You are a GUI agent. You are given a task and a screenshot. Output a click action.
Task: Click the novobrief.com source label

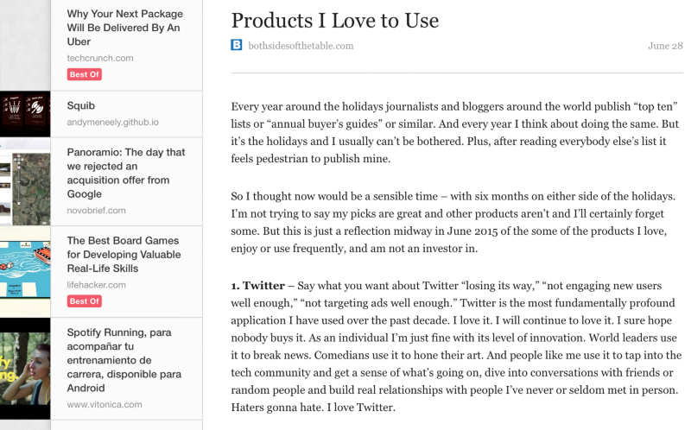point(97,210)
